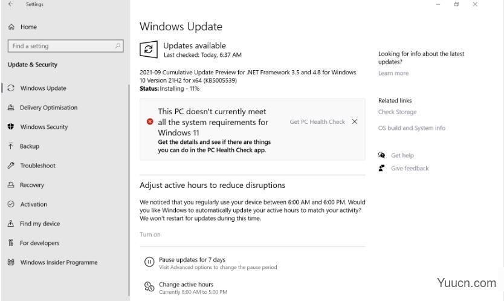
Task: Click the back arrow in Settings title bar
Action: coord(11,4)
